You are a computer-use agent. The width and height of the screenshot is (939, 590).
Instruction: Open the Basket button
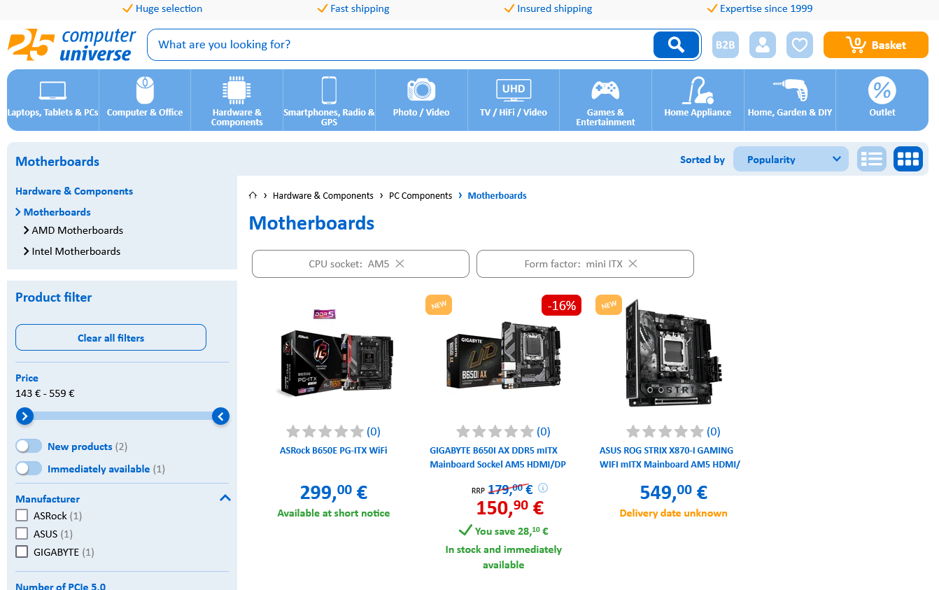[876, 45]
